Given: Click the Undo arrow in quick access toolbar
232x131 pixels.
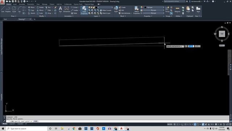Looking at the screenshot, I should pos(27,1).
